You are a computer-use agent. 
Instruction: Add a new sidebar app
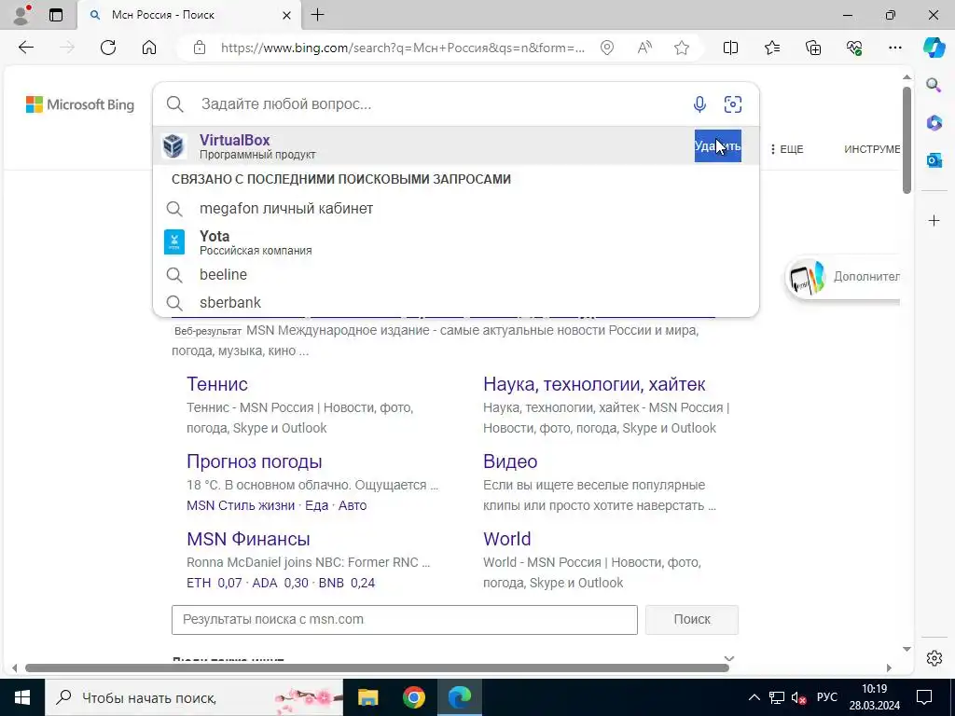pyautogui.click(x=934, y=220)
